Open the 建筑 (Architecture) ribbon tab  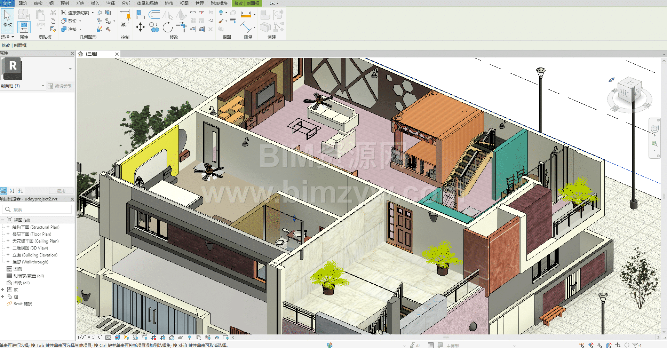pos(23,3)
